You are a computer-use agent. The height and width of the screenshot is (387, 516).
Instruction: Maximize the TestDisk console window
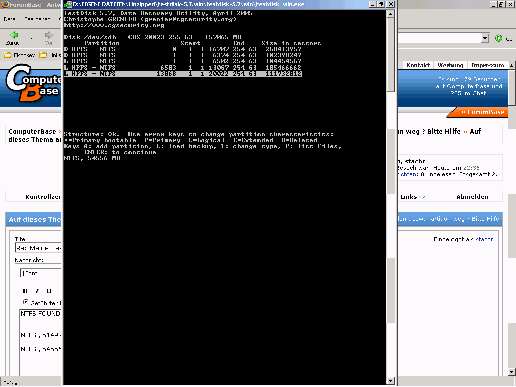click(x=381, y=4)
